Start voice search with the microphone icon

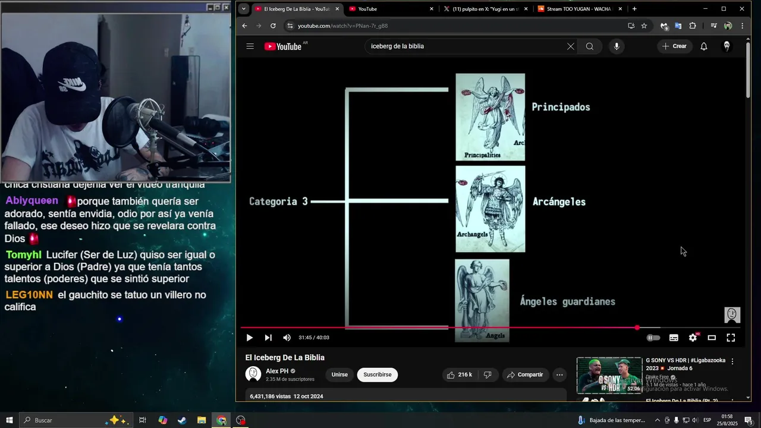[617, 46]
